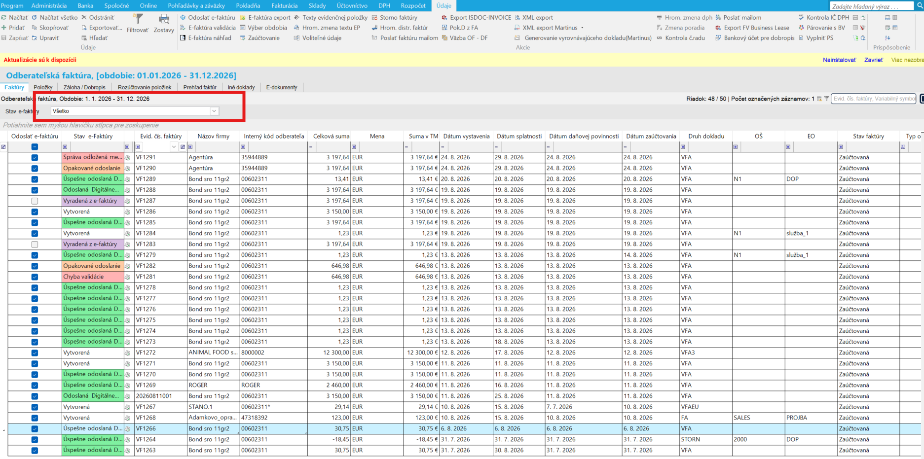
Task: Open the Záloha / Dobropis tab
Action: click(x=84, y=87)
